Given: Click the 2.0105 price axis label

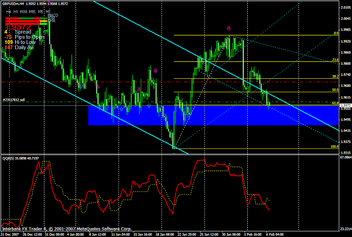Looking at the screenshot, I should point(346,8).
